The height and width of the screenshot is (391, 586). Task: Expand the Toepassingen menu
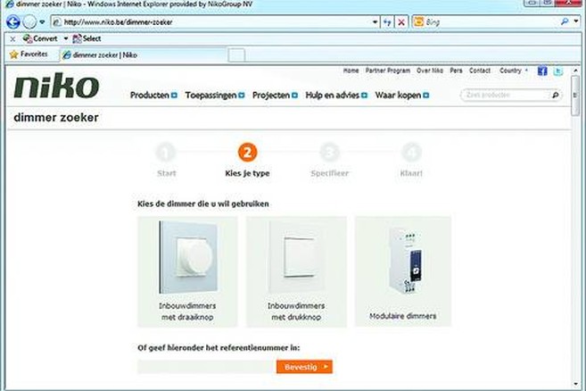point(214,95)
